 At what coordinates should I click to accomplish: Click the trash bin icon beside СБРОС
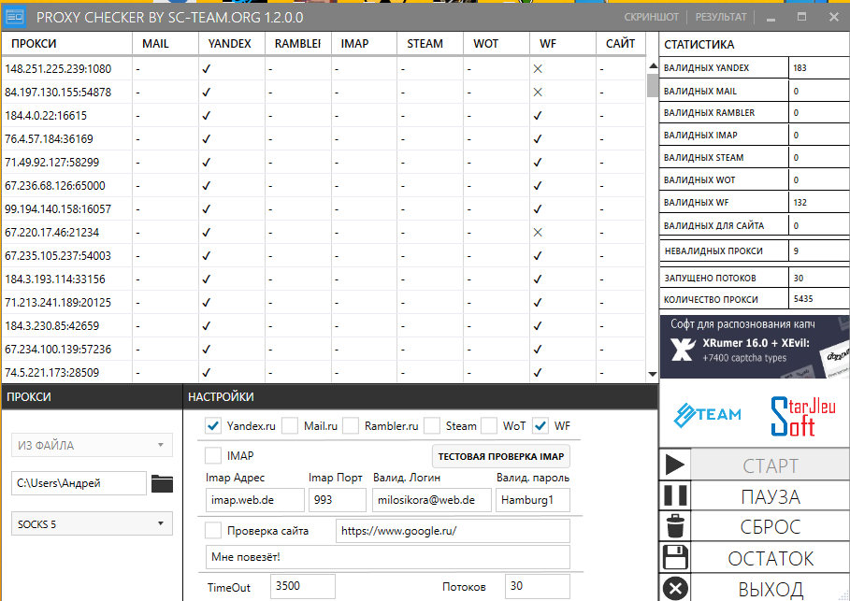675,526
